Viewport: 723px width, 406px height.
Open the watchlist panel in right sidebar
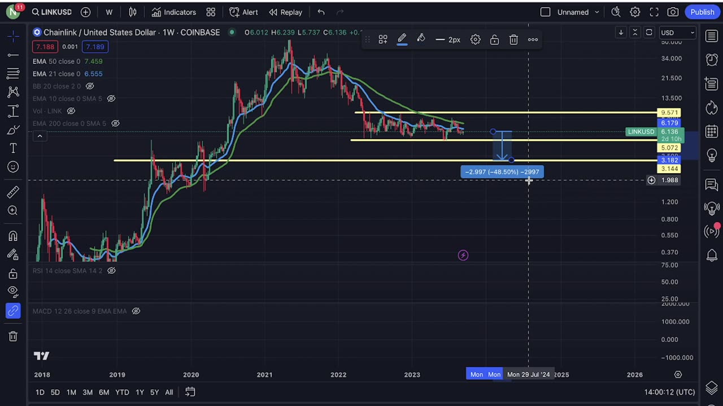[x=712, y=36]
